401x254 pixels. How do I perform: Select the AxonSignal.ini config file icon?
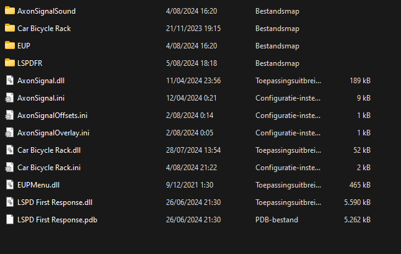pyautogui.click(x=9, y=98)
